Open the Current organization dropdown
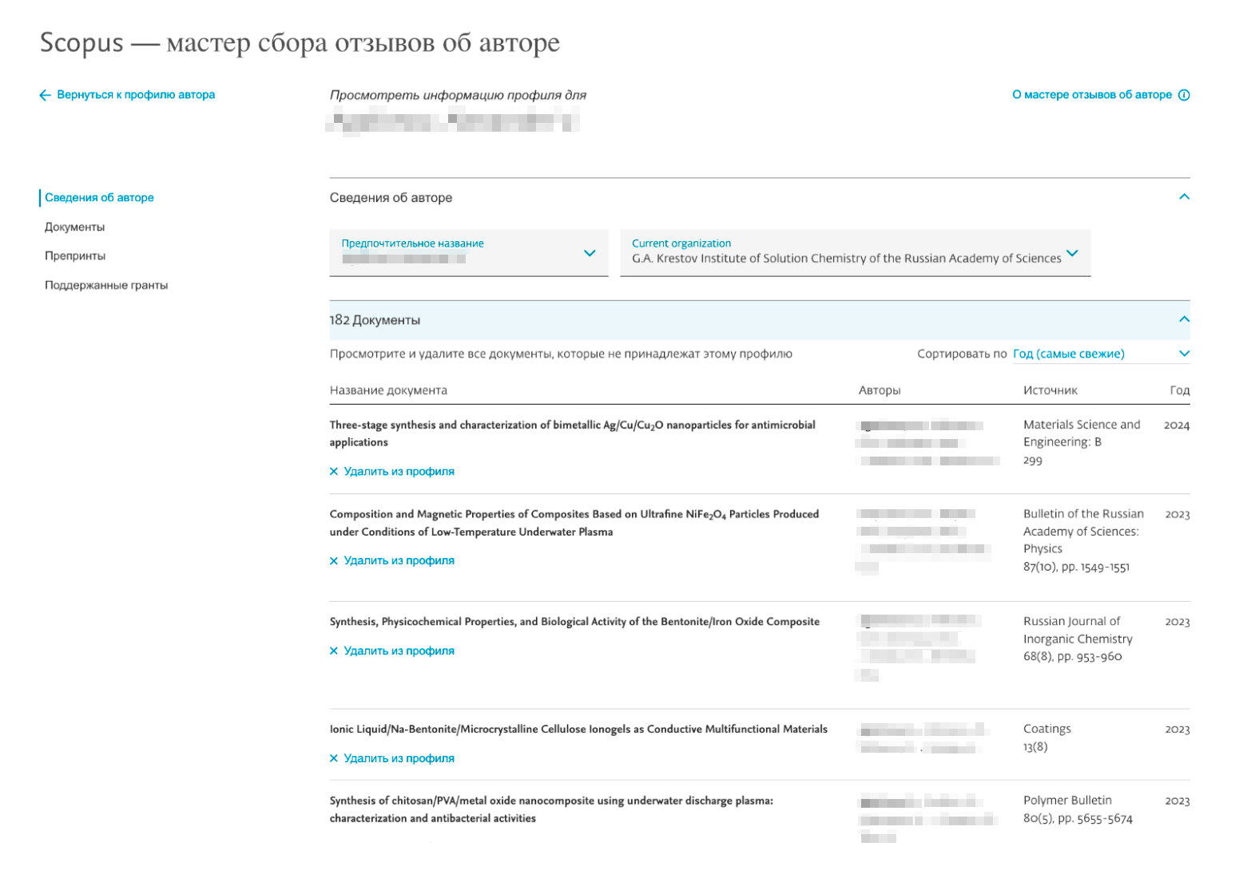This screenshot has width=1243, height=878. [x=856, y=253]
